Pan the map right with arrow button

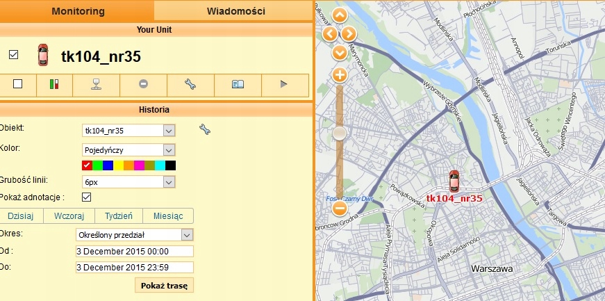point(349,33)
